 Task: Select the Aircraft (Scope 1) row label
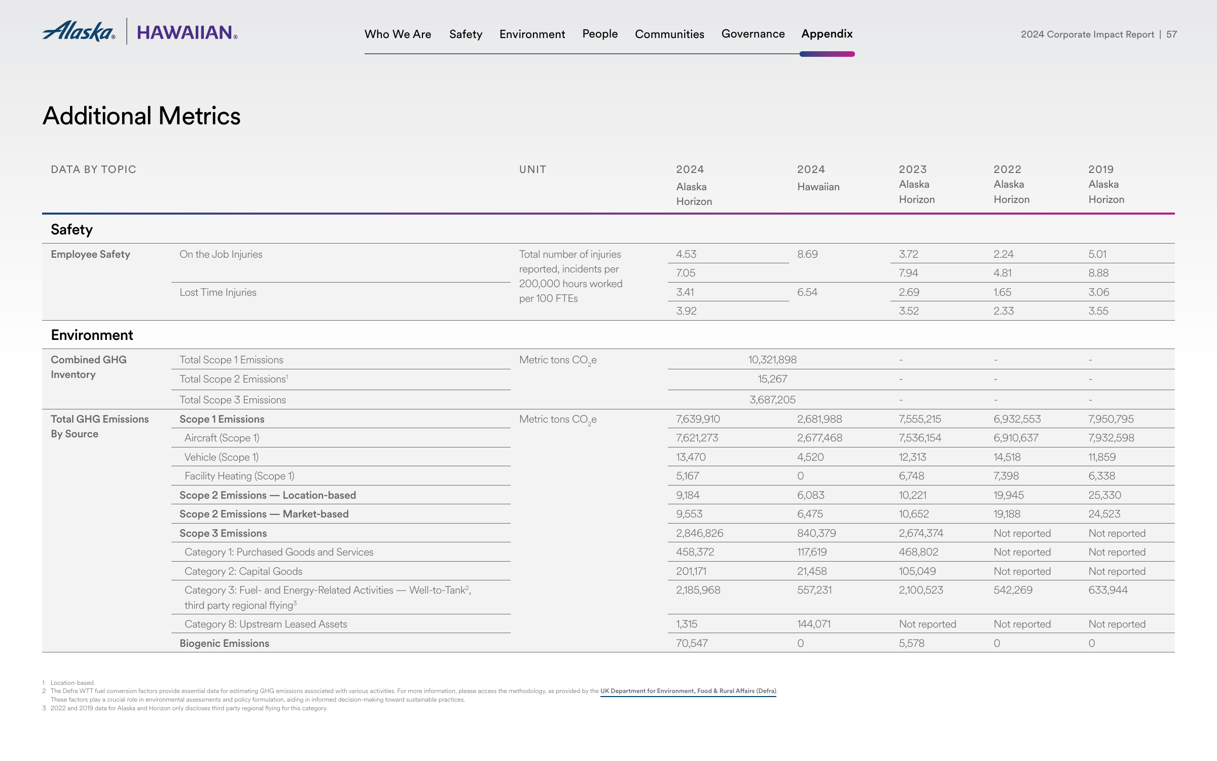(222, 438)
